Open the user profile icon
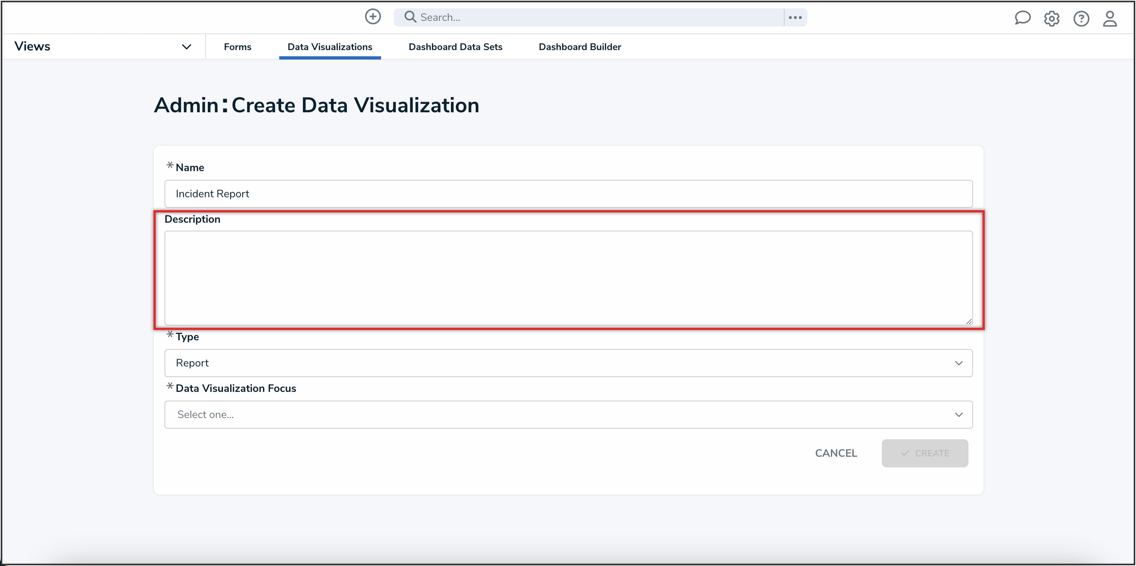Screen dimensions: 1136x566 pyautogui.click(x=1109, y=19)
